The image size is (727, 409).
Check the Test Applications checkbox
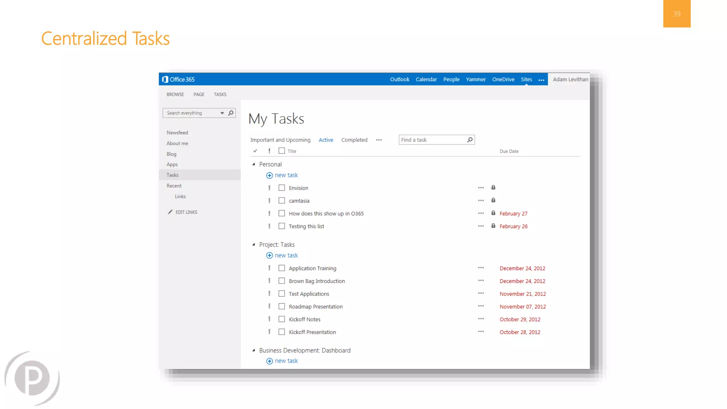click(x=281, y=293)
